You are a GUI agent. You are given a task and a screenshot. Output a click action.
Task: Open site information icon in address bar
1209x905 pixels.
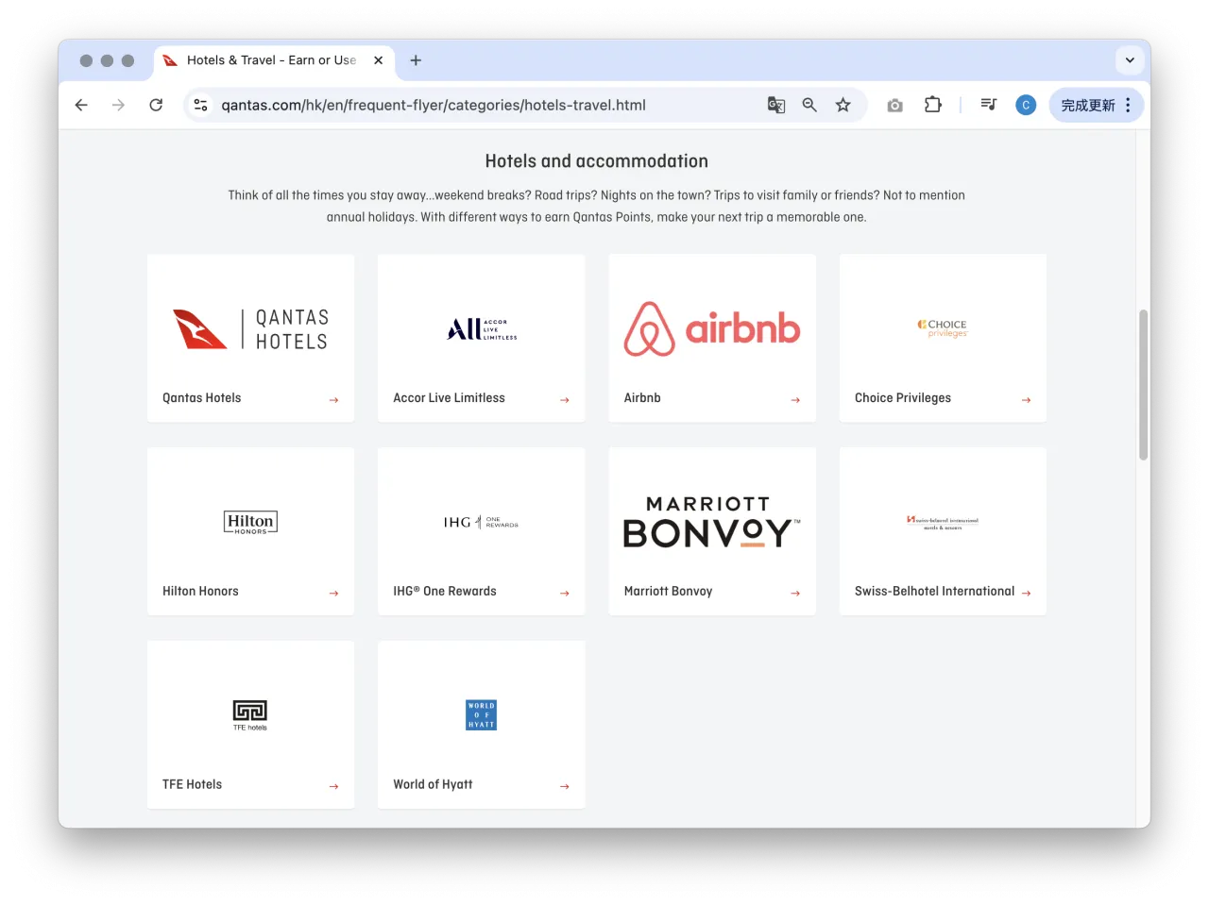pyautogui.click(x=200, y=105)
